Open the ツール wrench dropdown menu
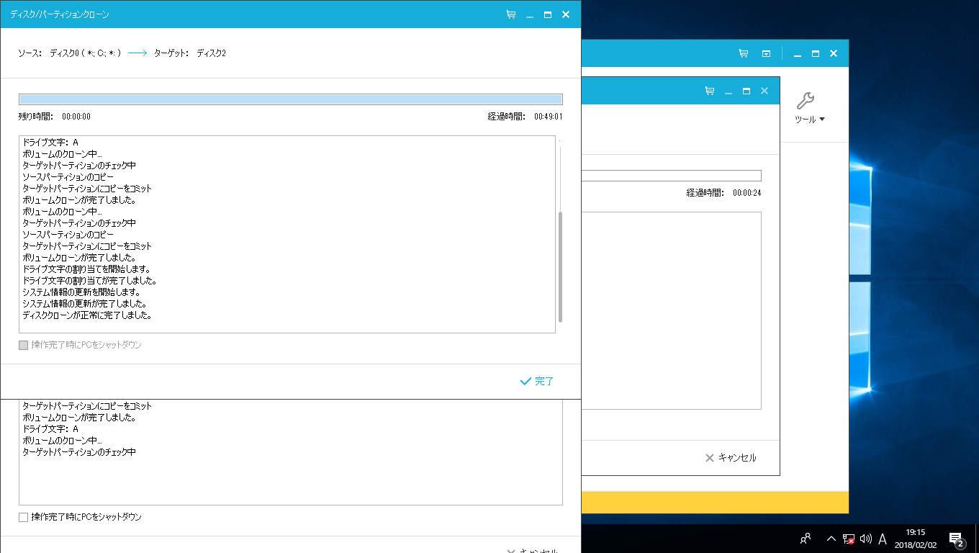The height and width of the screenshot is (553, 979). coord(810,108)
